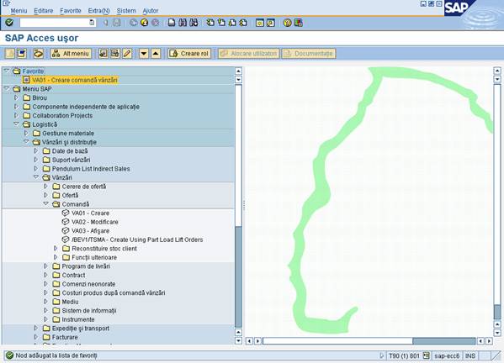This screenshot has width=504, height=363.
Task: Click the Documentatie button
Action: [x=309, y=53]
